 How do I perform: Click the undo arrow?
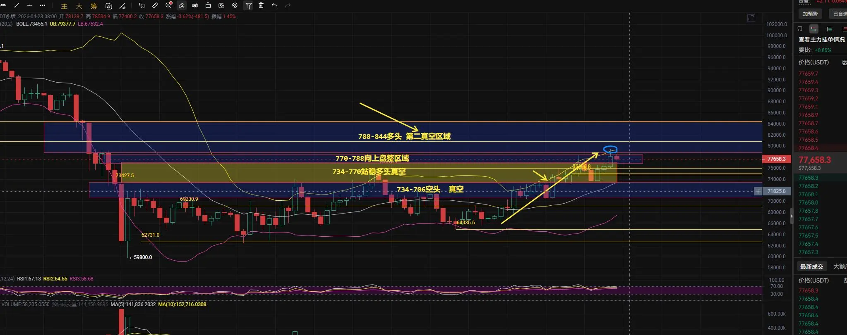pyautogui.click(x=274, y=5)
